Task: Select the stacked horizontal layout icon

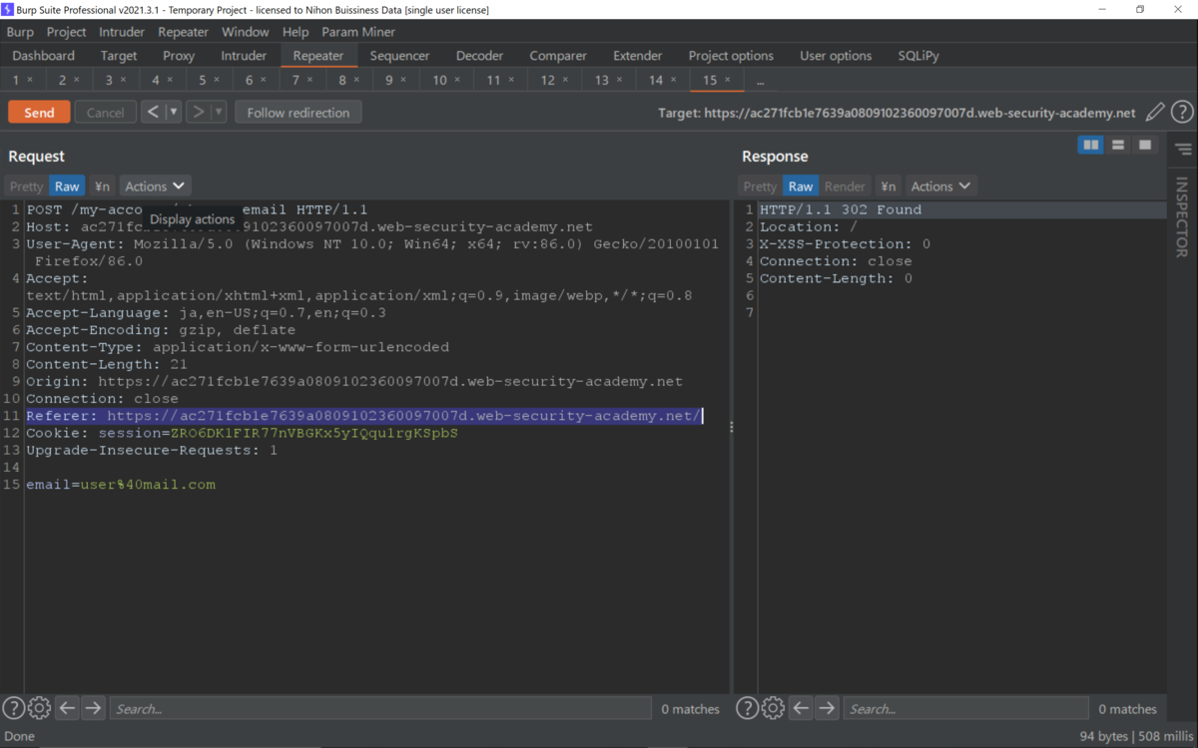Action: point(1118,145)
